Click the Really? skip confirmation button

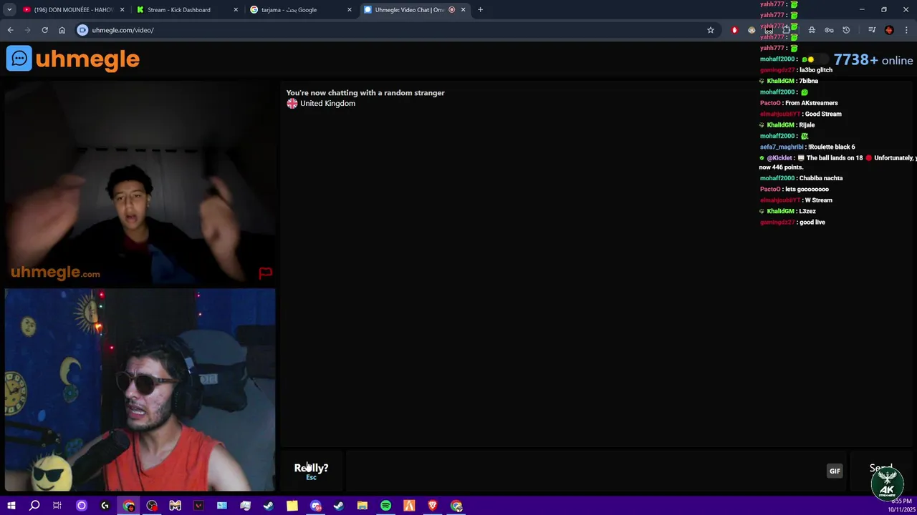click(311, 471)
